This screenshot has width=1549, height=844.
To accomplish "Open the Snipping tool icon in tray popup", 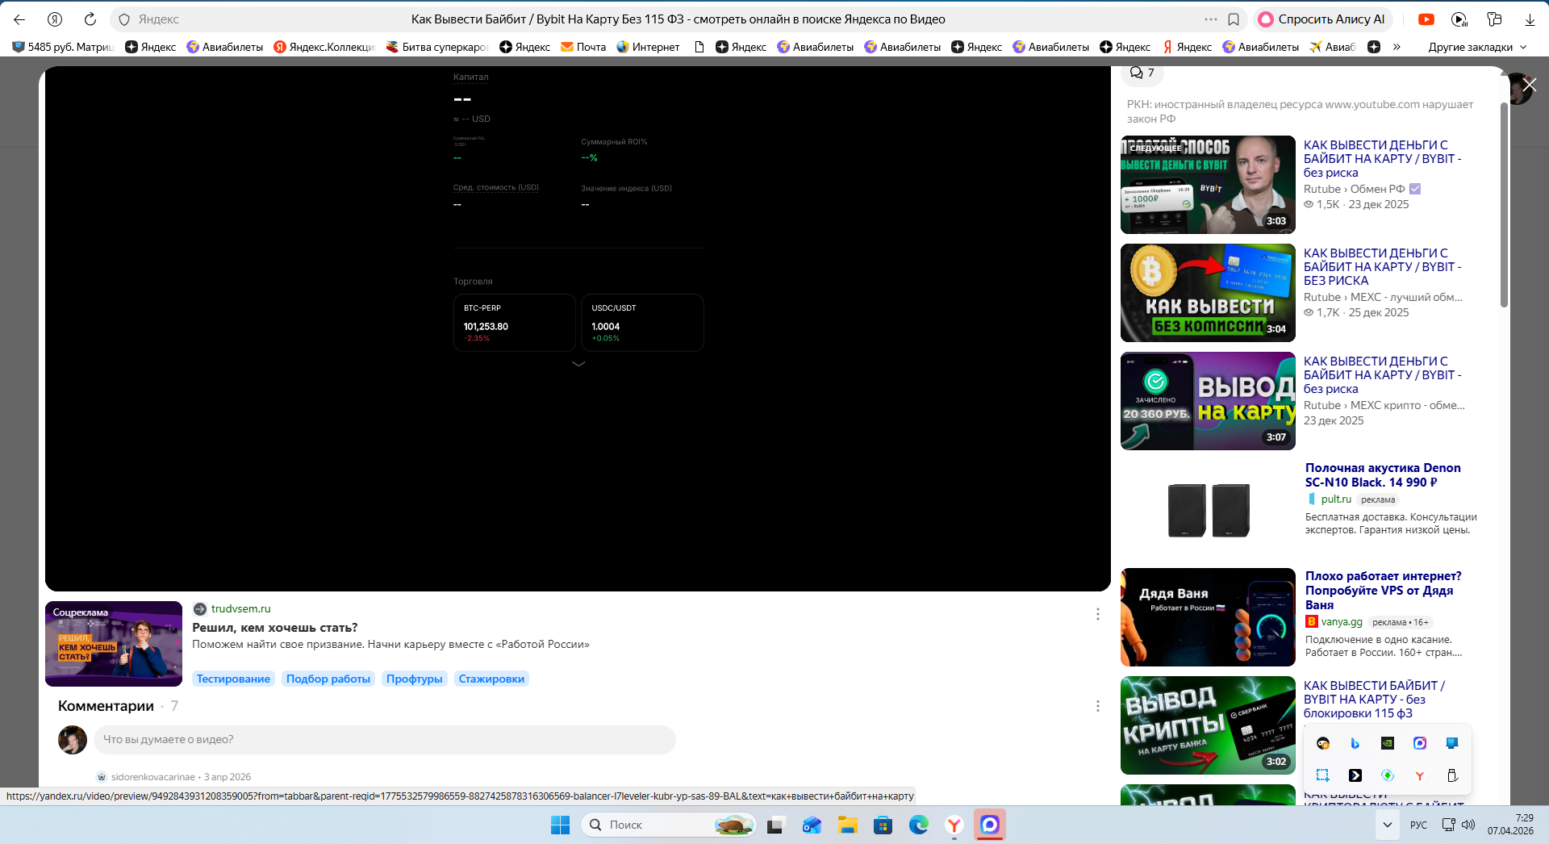I will 1323,775.
